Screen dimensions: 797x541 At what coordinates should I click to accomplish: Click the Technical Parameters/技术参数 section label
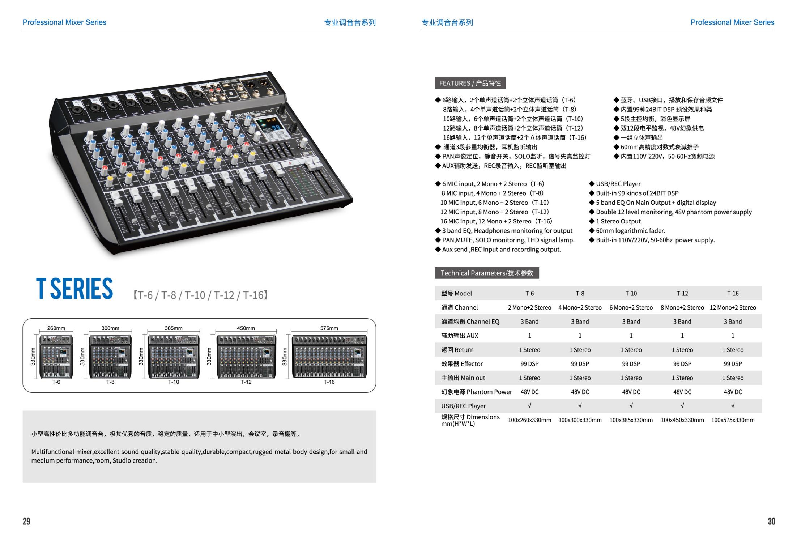(x=487, y=273)
